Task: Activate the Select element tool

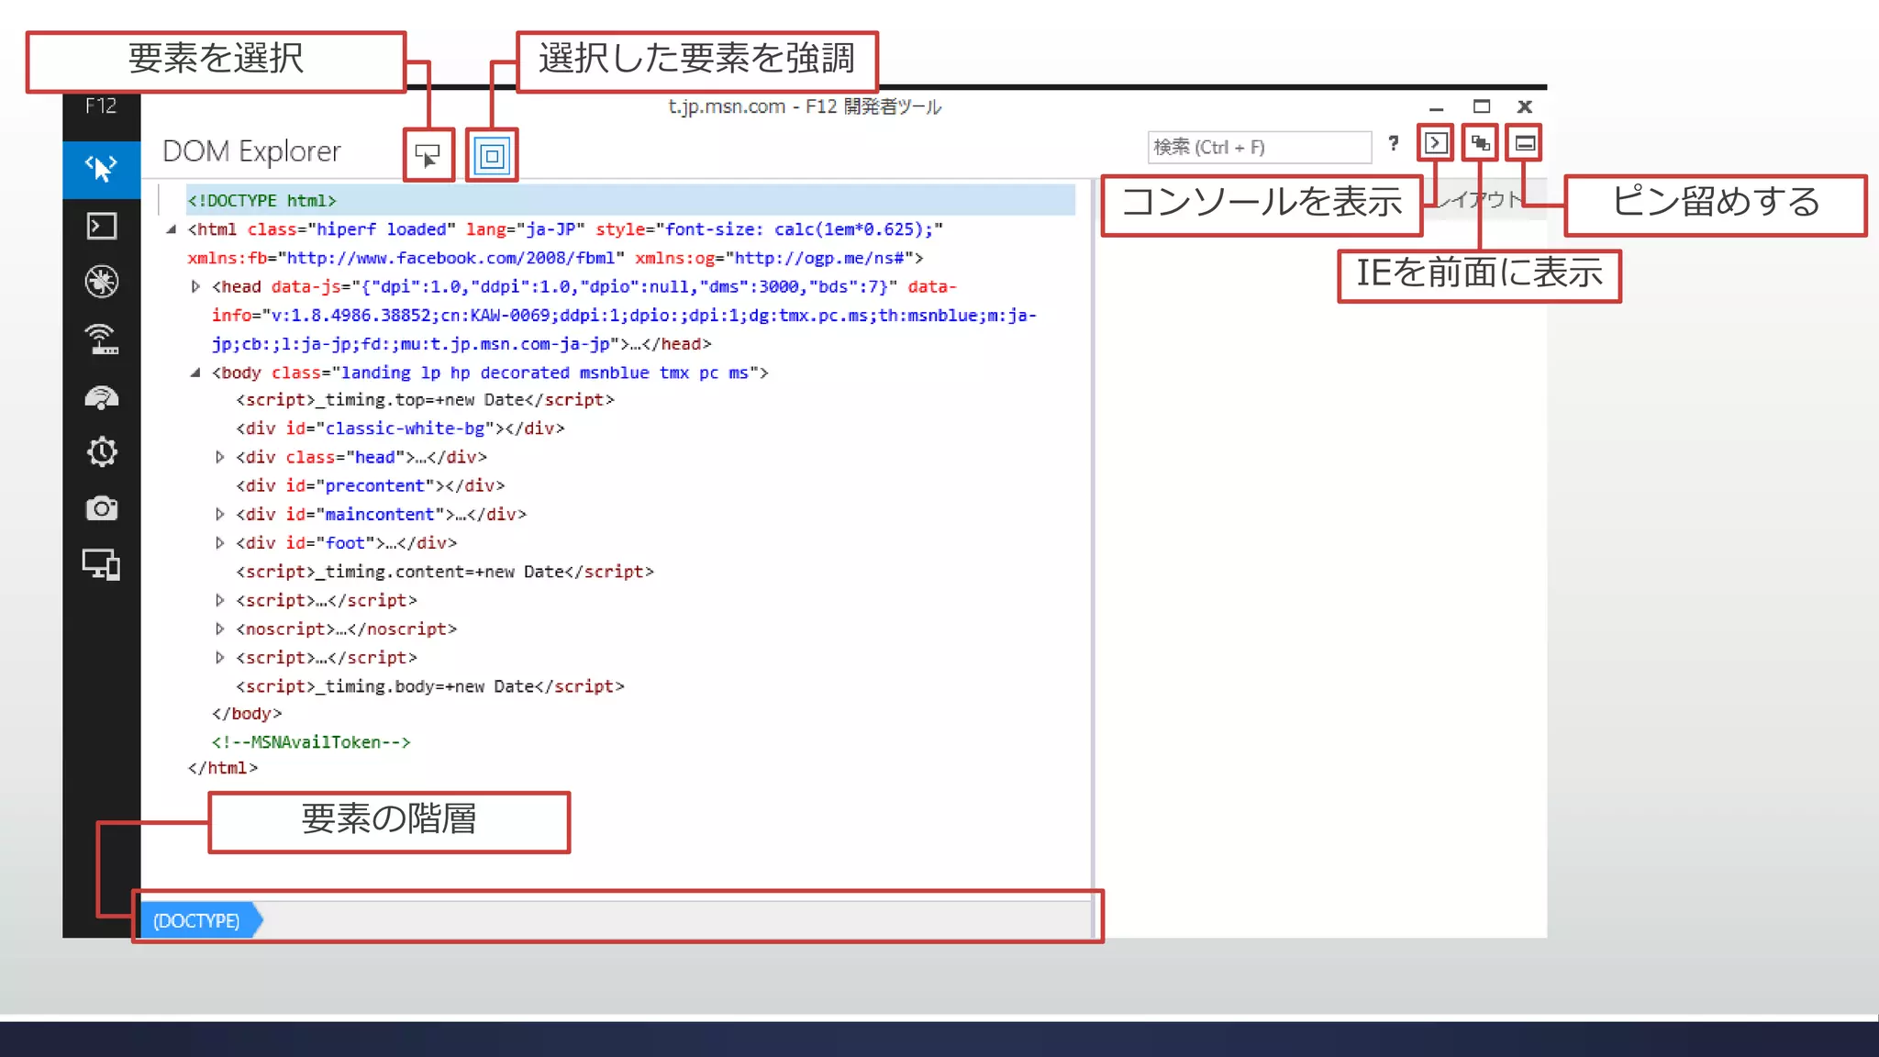Action: point(428,155)
